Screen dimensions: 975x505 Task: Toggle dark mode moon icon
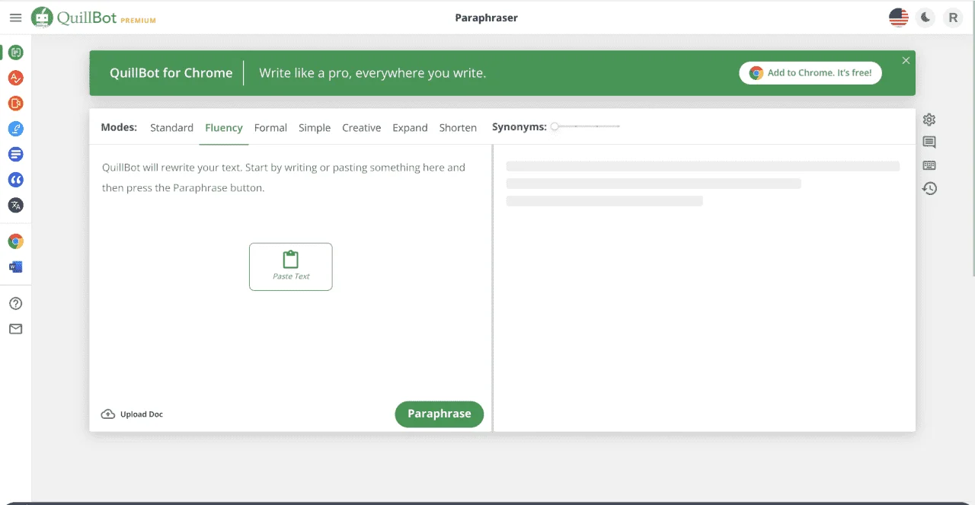(x=925, y=18)
